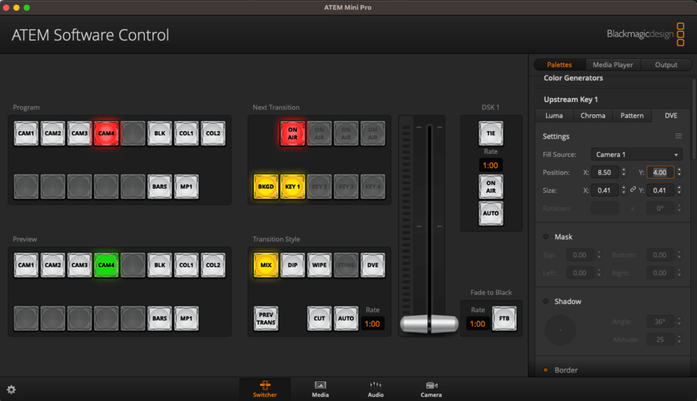Screen dimensions: 697x401
Task: Open Upstream Key Settings menu icon
Action: (x=679, y=136)
